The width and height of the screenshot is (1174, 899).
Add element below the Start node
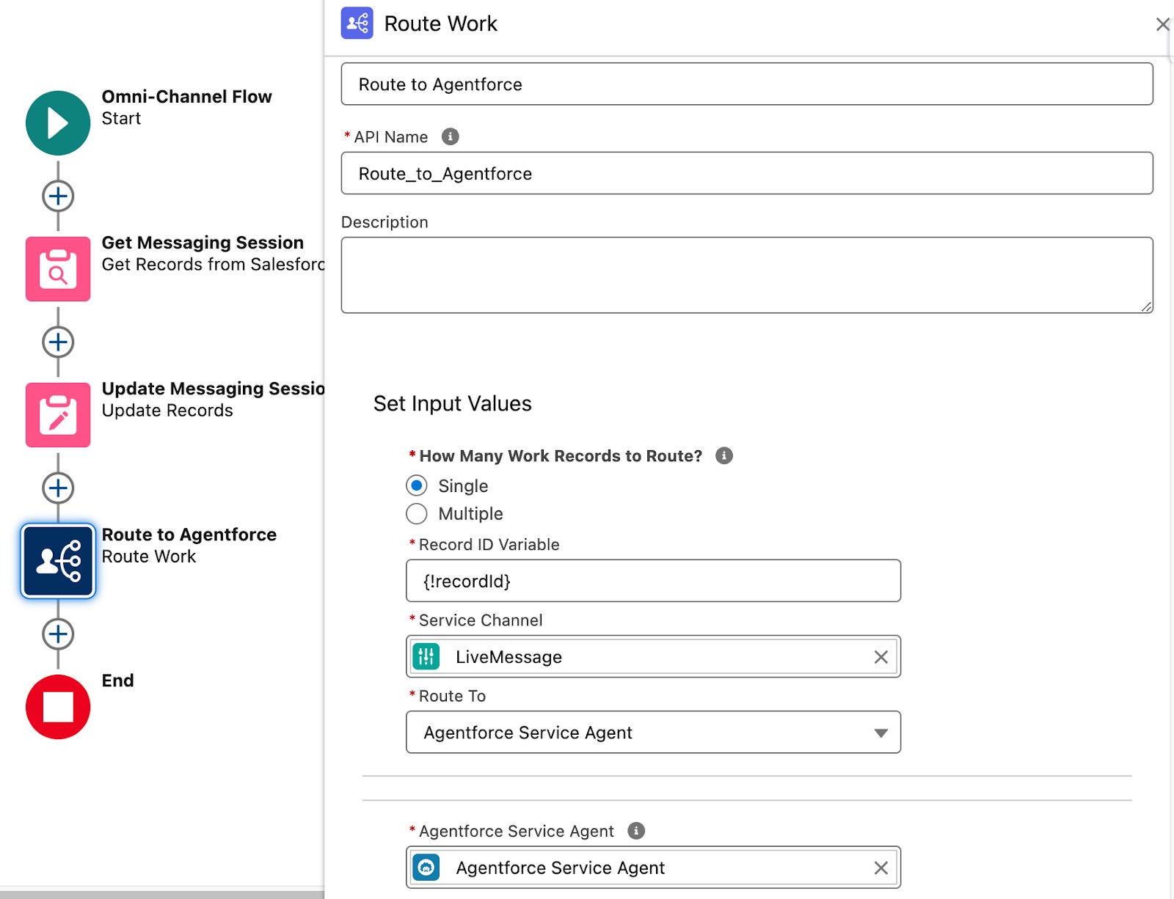click(58, 196)
